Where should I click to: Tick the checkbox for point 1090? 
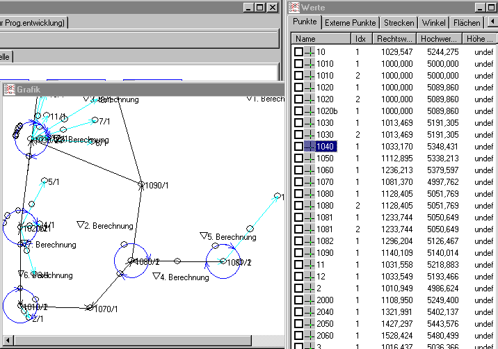point(298,253)
